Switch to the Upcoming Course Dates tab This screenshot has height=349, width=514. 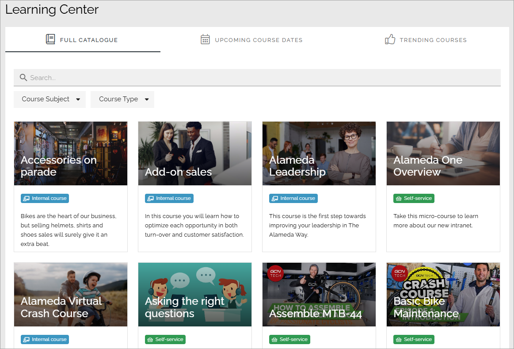(x=251, y=40)
